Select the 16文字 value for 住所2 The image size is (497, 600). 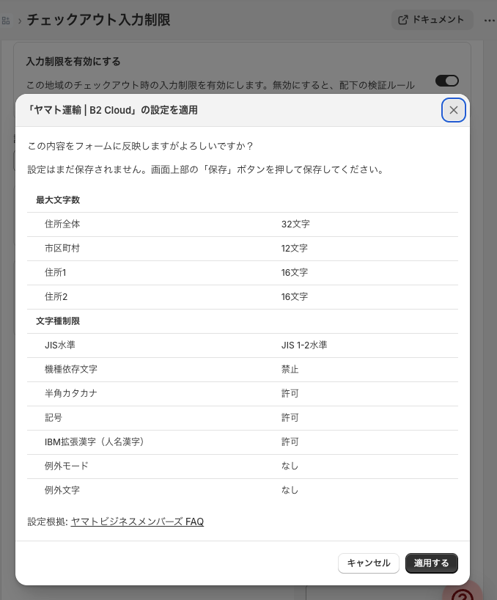pyautogui.click(x=295, y=296)
